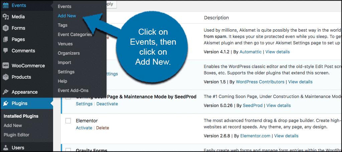Deactivate the Coming Soon Page plugin
342x152 pixels.
tap(107, 104)
